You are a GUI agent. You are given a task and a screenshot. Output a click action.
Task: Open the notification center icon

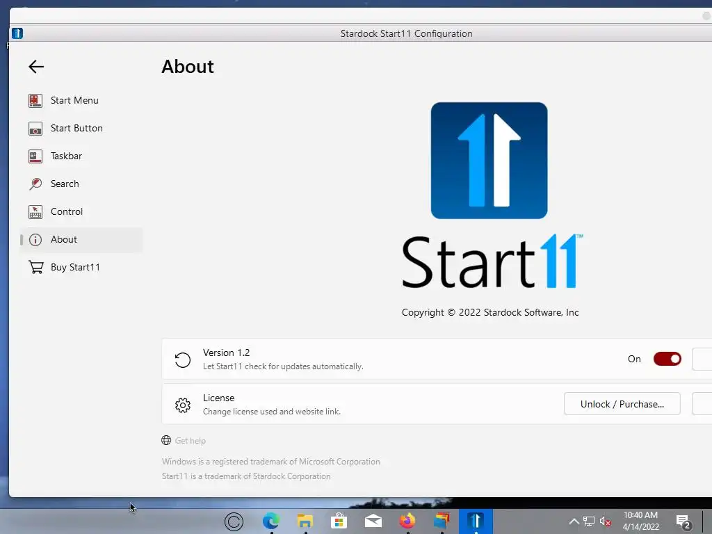(684, 522)
